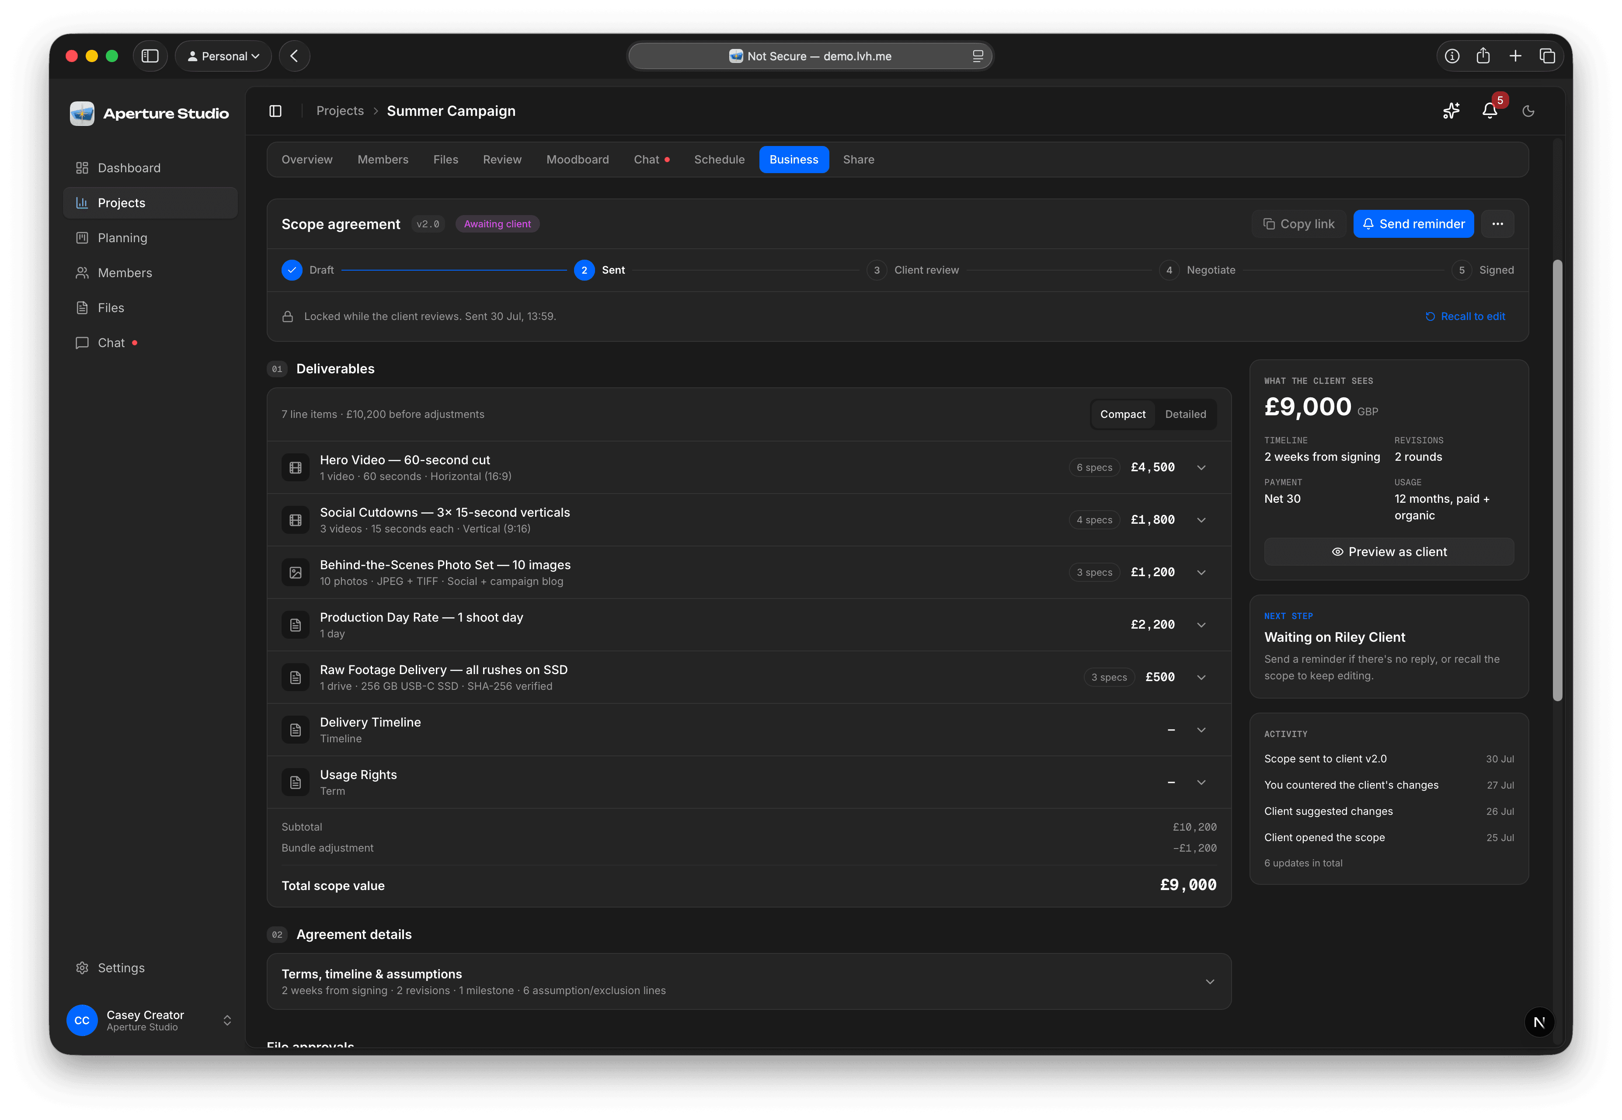Click the Hero Video film icon

[296, 467]
